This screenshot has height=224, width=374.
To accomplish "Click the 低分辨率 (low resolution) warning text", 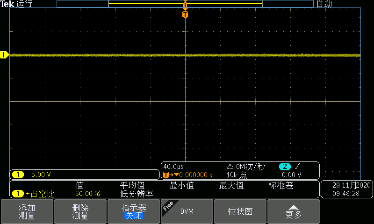I will (x=137, y=194).
